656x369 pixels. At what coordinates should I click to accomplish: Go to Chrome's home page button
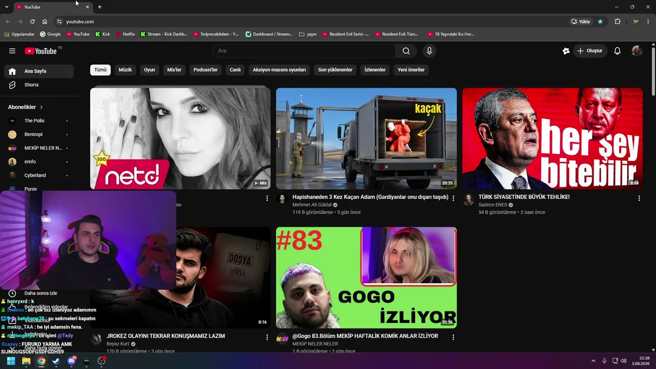coord(45,22)
